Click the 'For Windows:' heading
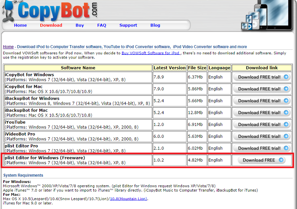 (17, 182)
